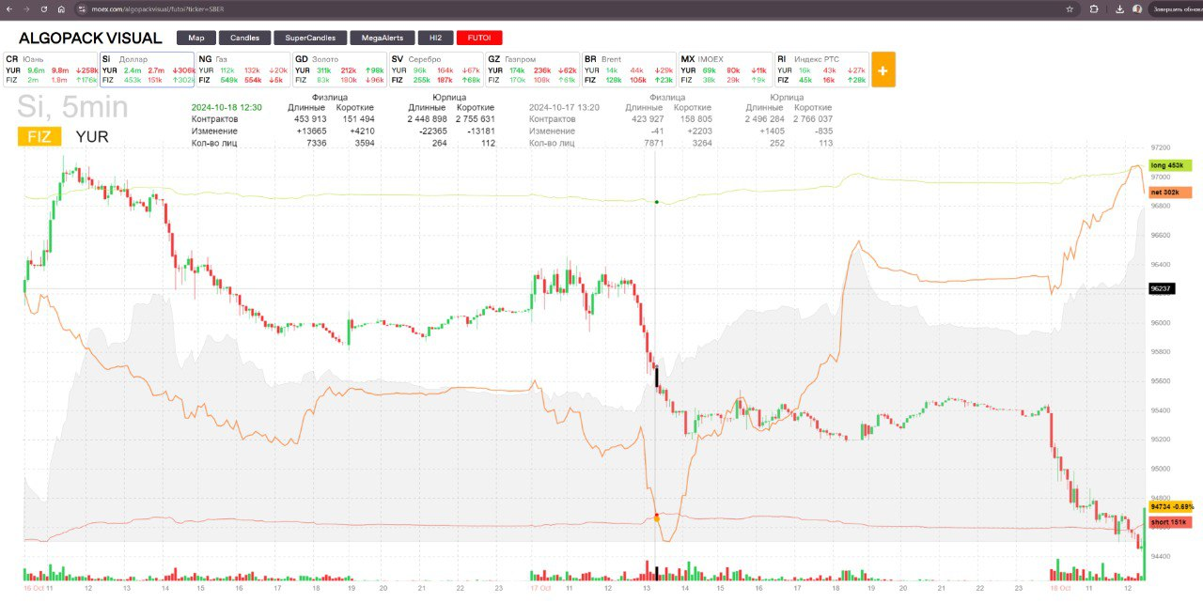This screenshot has width=1203, height=602.
Task: Switch chart to FIZ view
Action: pos(39,137)
